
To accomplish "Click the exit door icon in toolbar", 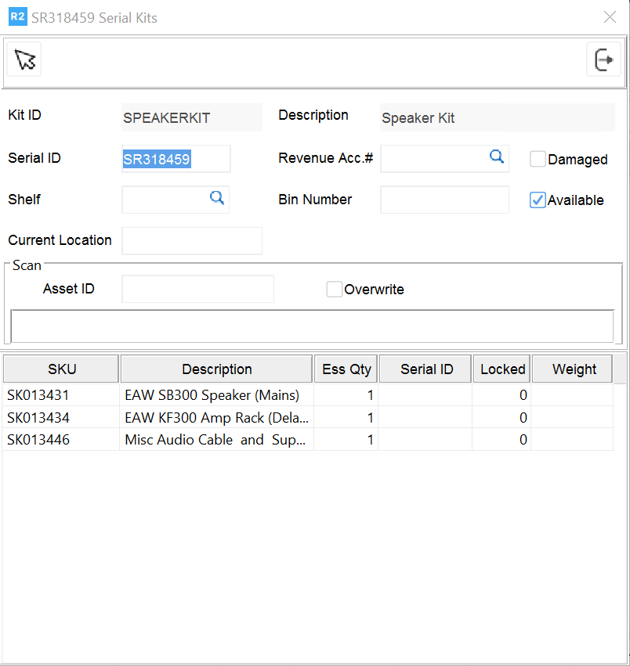I will [603, 60].
